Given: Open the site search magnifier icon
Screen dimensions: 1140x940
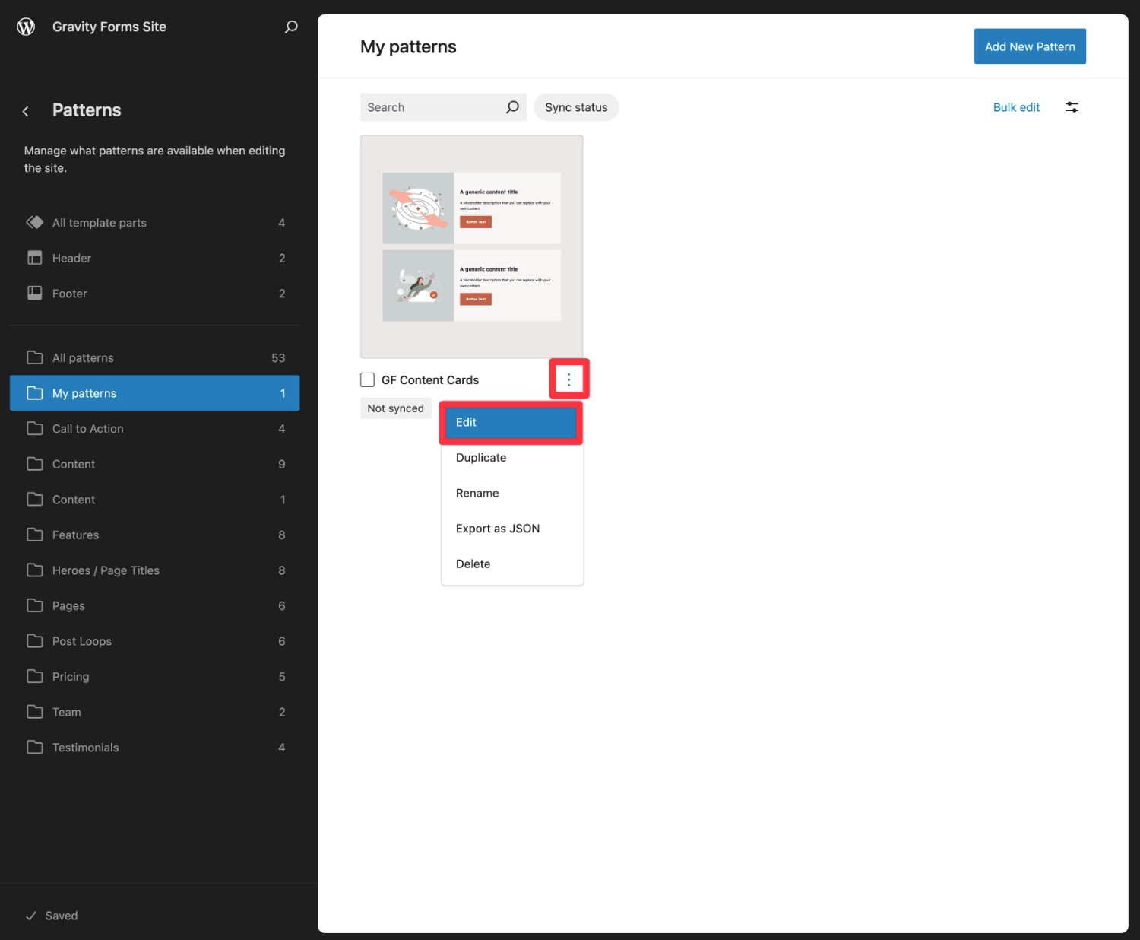Looking at the screenshot, I should click(x=291, y=27).
